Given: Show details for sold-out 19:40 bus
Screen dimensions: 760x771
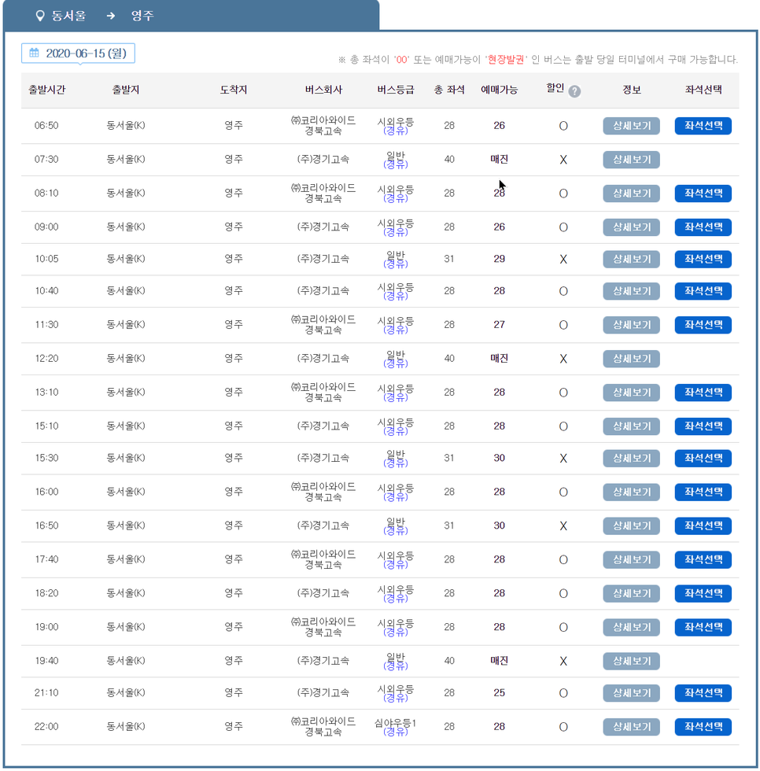Looking at the screenshot, I should (x=631, y=662).
